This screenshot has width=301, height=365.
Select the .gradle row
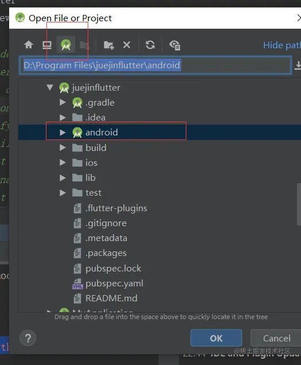coord(159,103)
